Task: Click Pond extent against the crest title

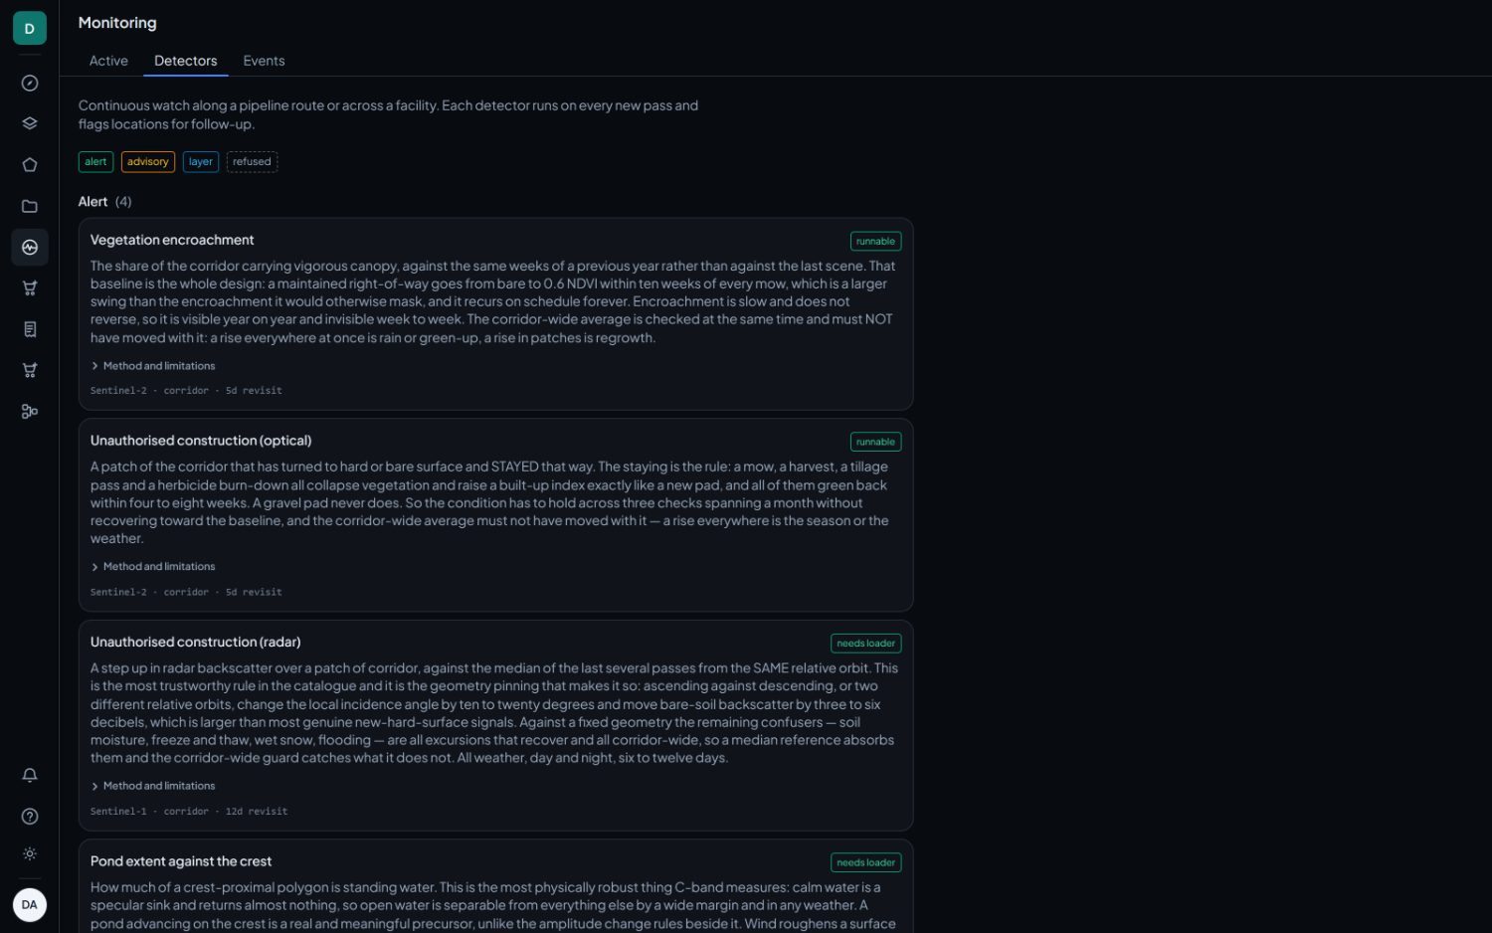Action: point(181,861)
